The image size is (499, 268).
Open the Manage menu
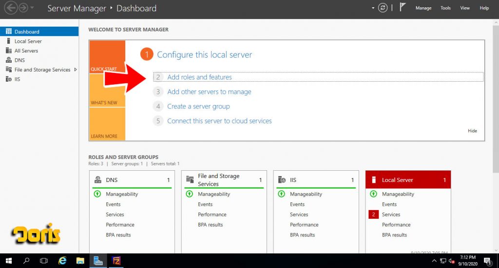click(x=423, y=8)
